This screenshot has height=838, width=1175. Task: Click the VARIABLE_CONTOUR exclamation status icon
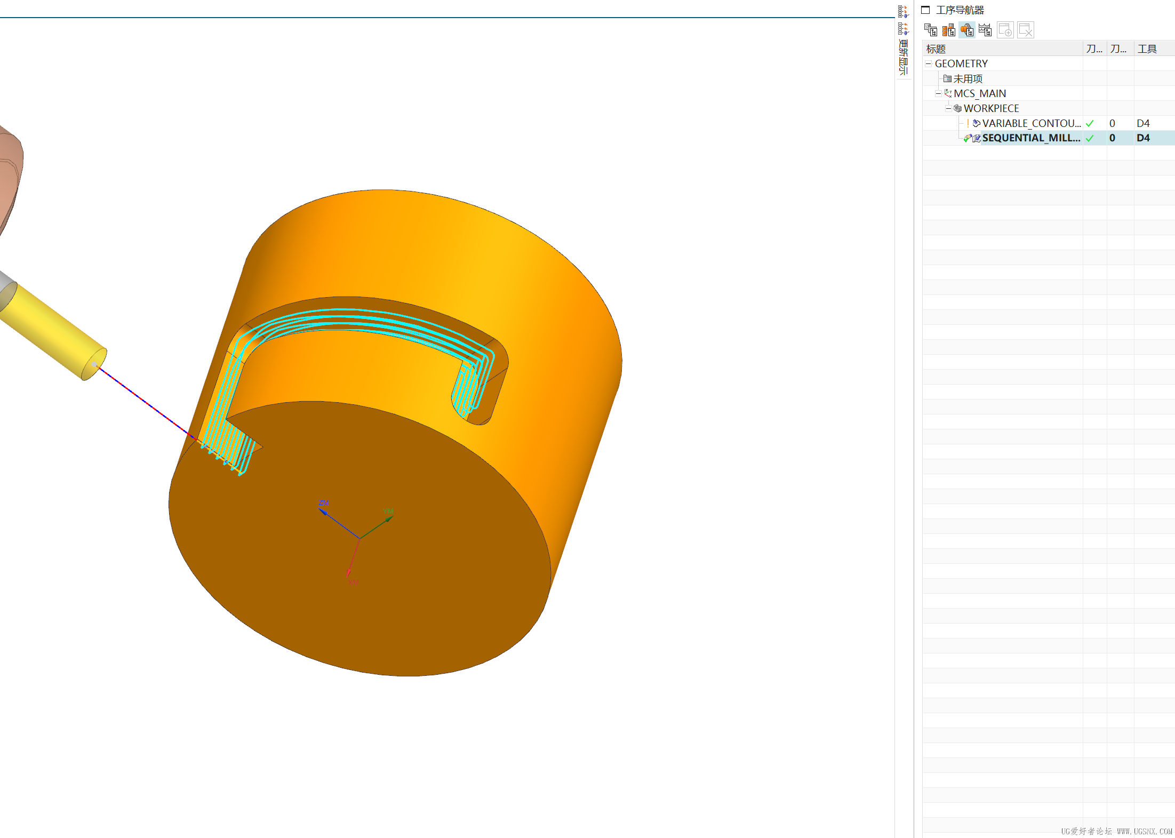968,123
